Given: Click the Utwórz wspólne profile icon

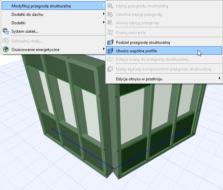Looking at the screenshot, I should point(110,51).
